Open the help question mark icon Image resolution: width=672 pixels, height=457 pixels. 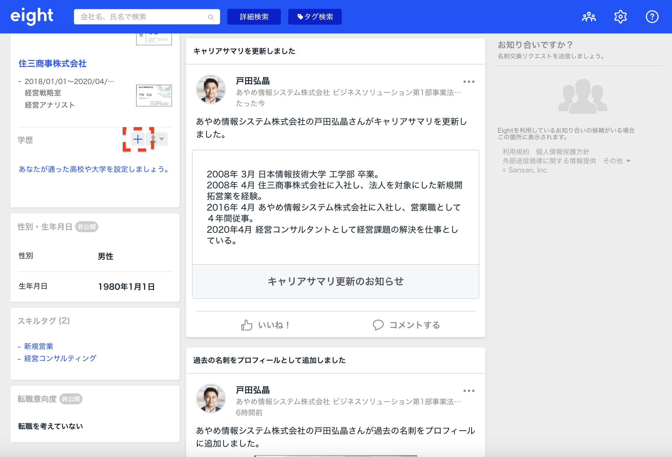pos(652,17)
